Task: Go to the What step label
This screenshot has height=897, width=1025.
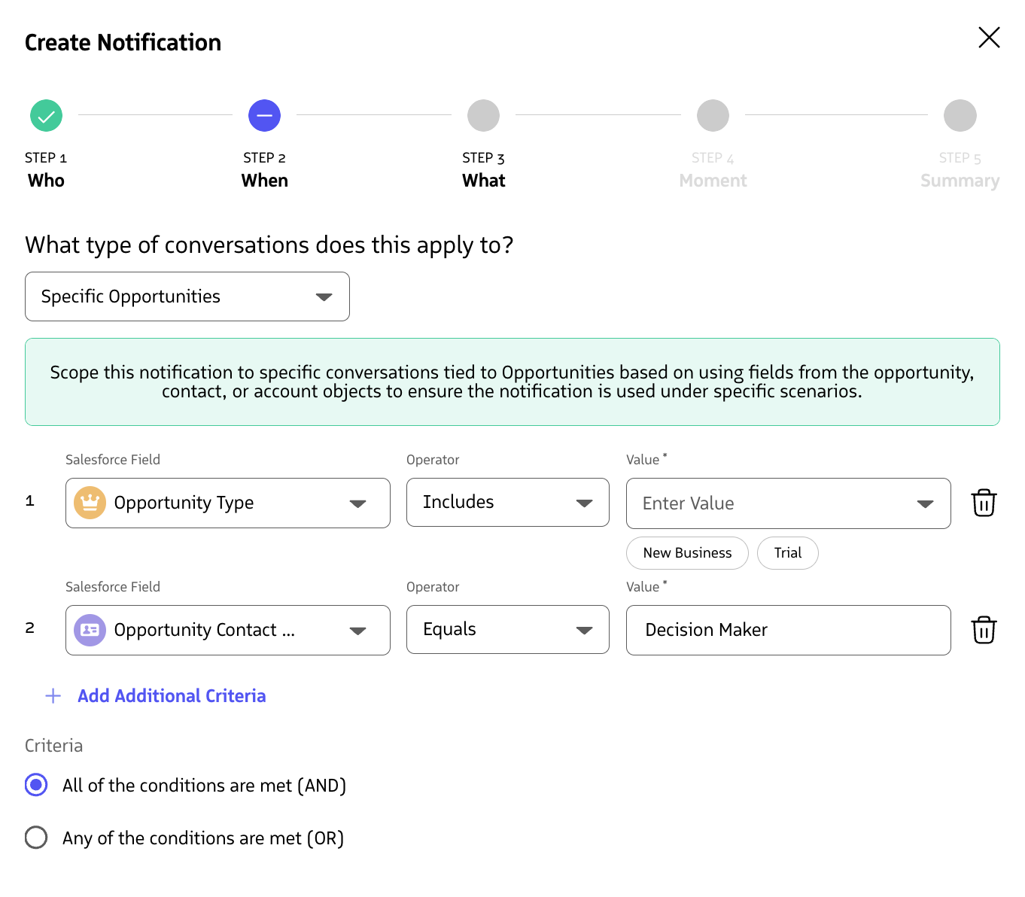Action: pos(483,181)
